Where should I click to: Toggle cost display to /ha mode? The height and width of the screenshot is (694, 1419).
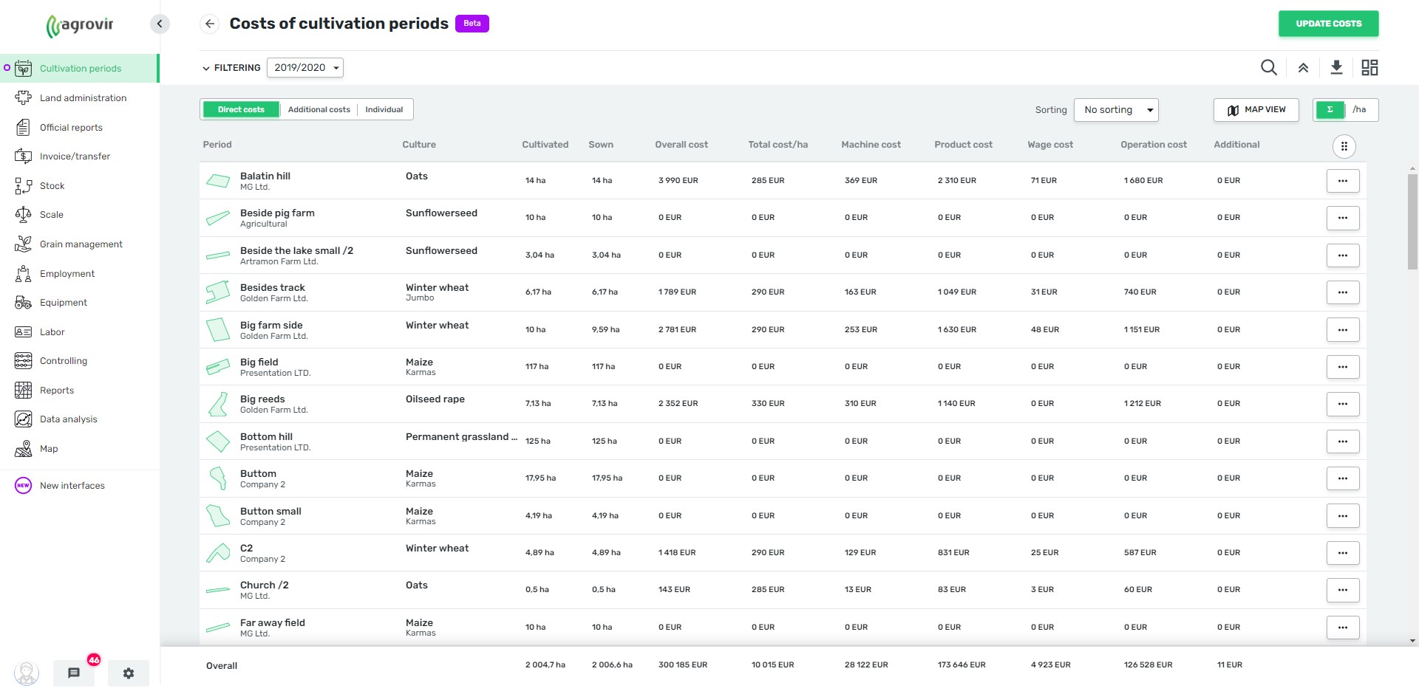coord(1360,109)
